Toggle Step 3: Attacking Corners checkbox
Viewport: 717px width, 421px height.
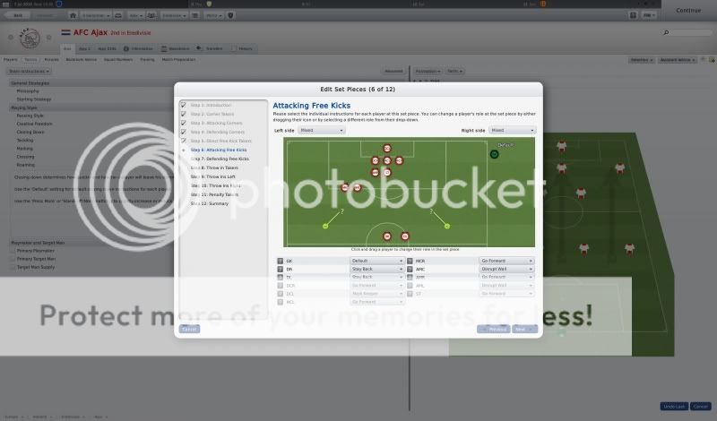[x=184, y=123]
